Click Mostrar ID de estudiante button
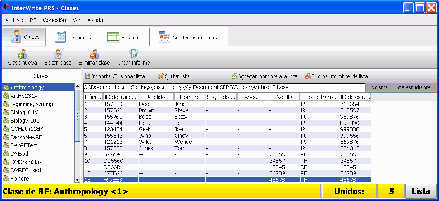This screenshot has width=439, height=201. (401, 87)
